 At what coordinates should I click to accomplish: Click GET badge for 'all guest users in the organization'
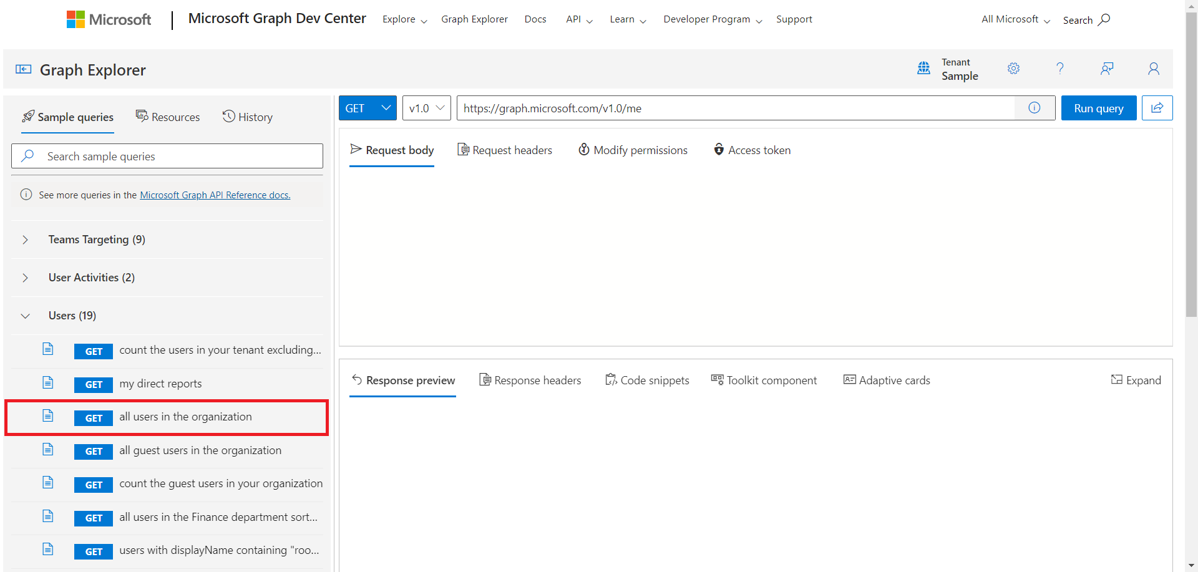(x=94, y=451)
